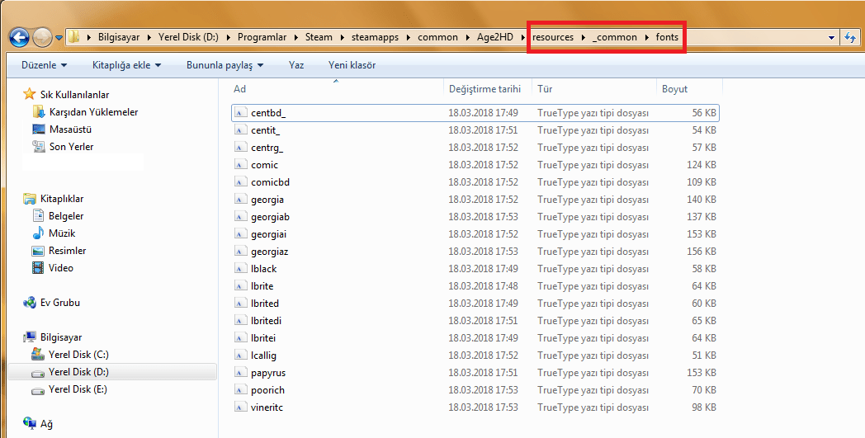Expand the arrow after the resources breadcrumb
Image resolution: width=865 pixels, height=438 pixels.
(583, 37)
